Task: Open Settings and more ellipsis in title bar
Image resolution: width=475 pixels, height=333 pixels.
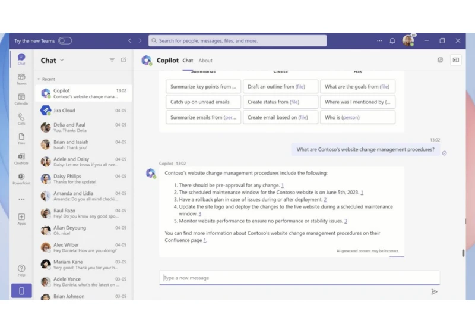Action: 379,40
